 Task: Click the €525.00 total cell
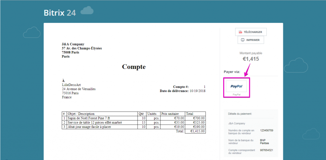(x=195, y=123)
